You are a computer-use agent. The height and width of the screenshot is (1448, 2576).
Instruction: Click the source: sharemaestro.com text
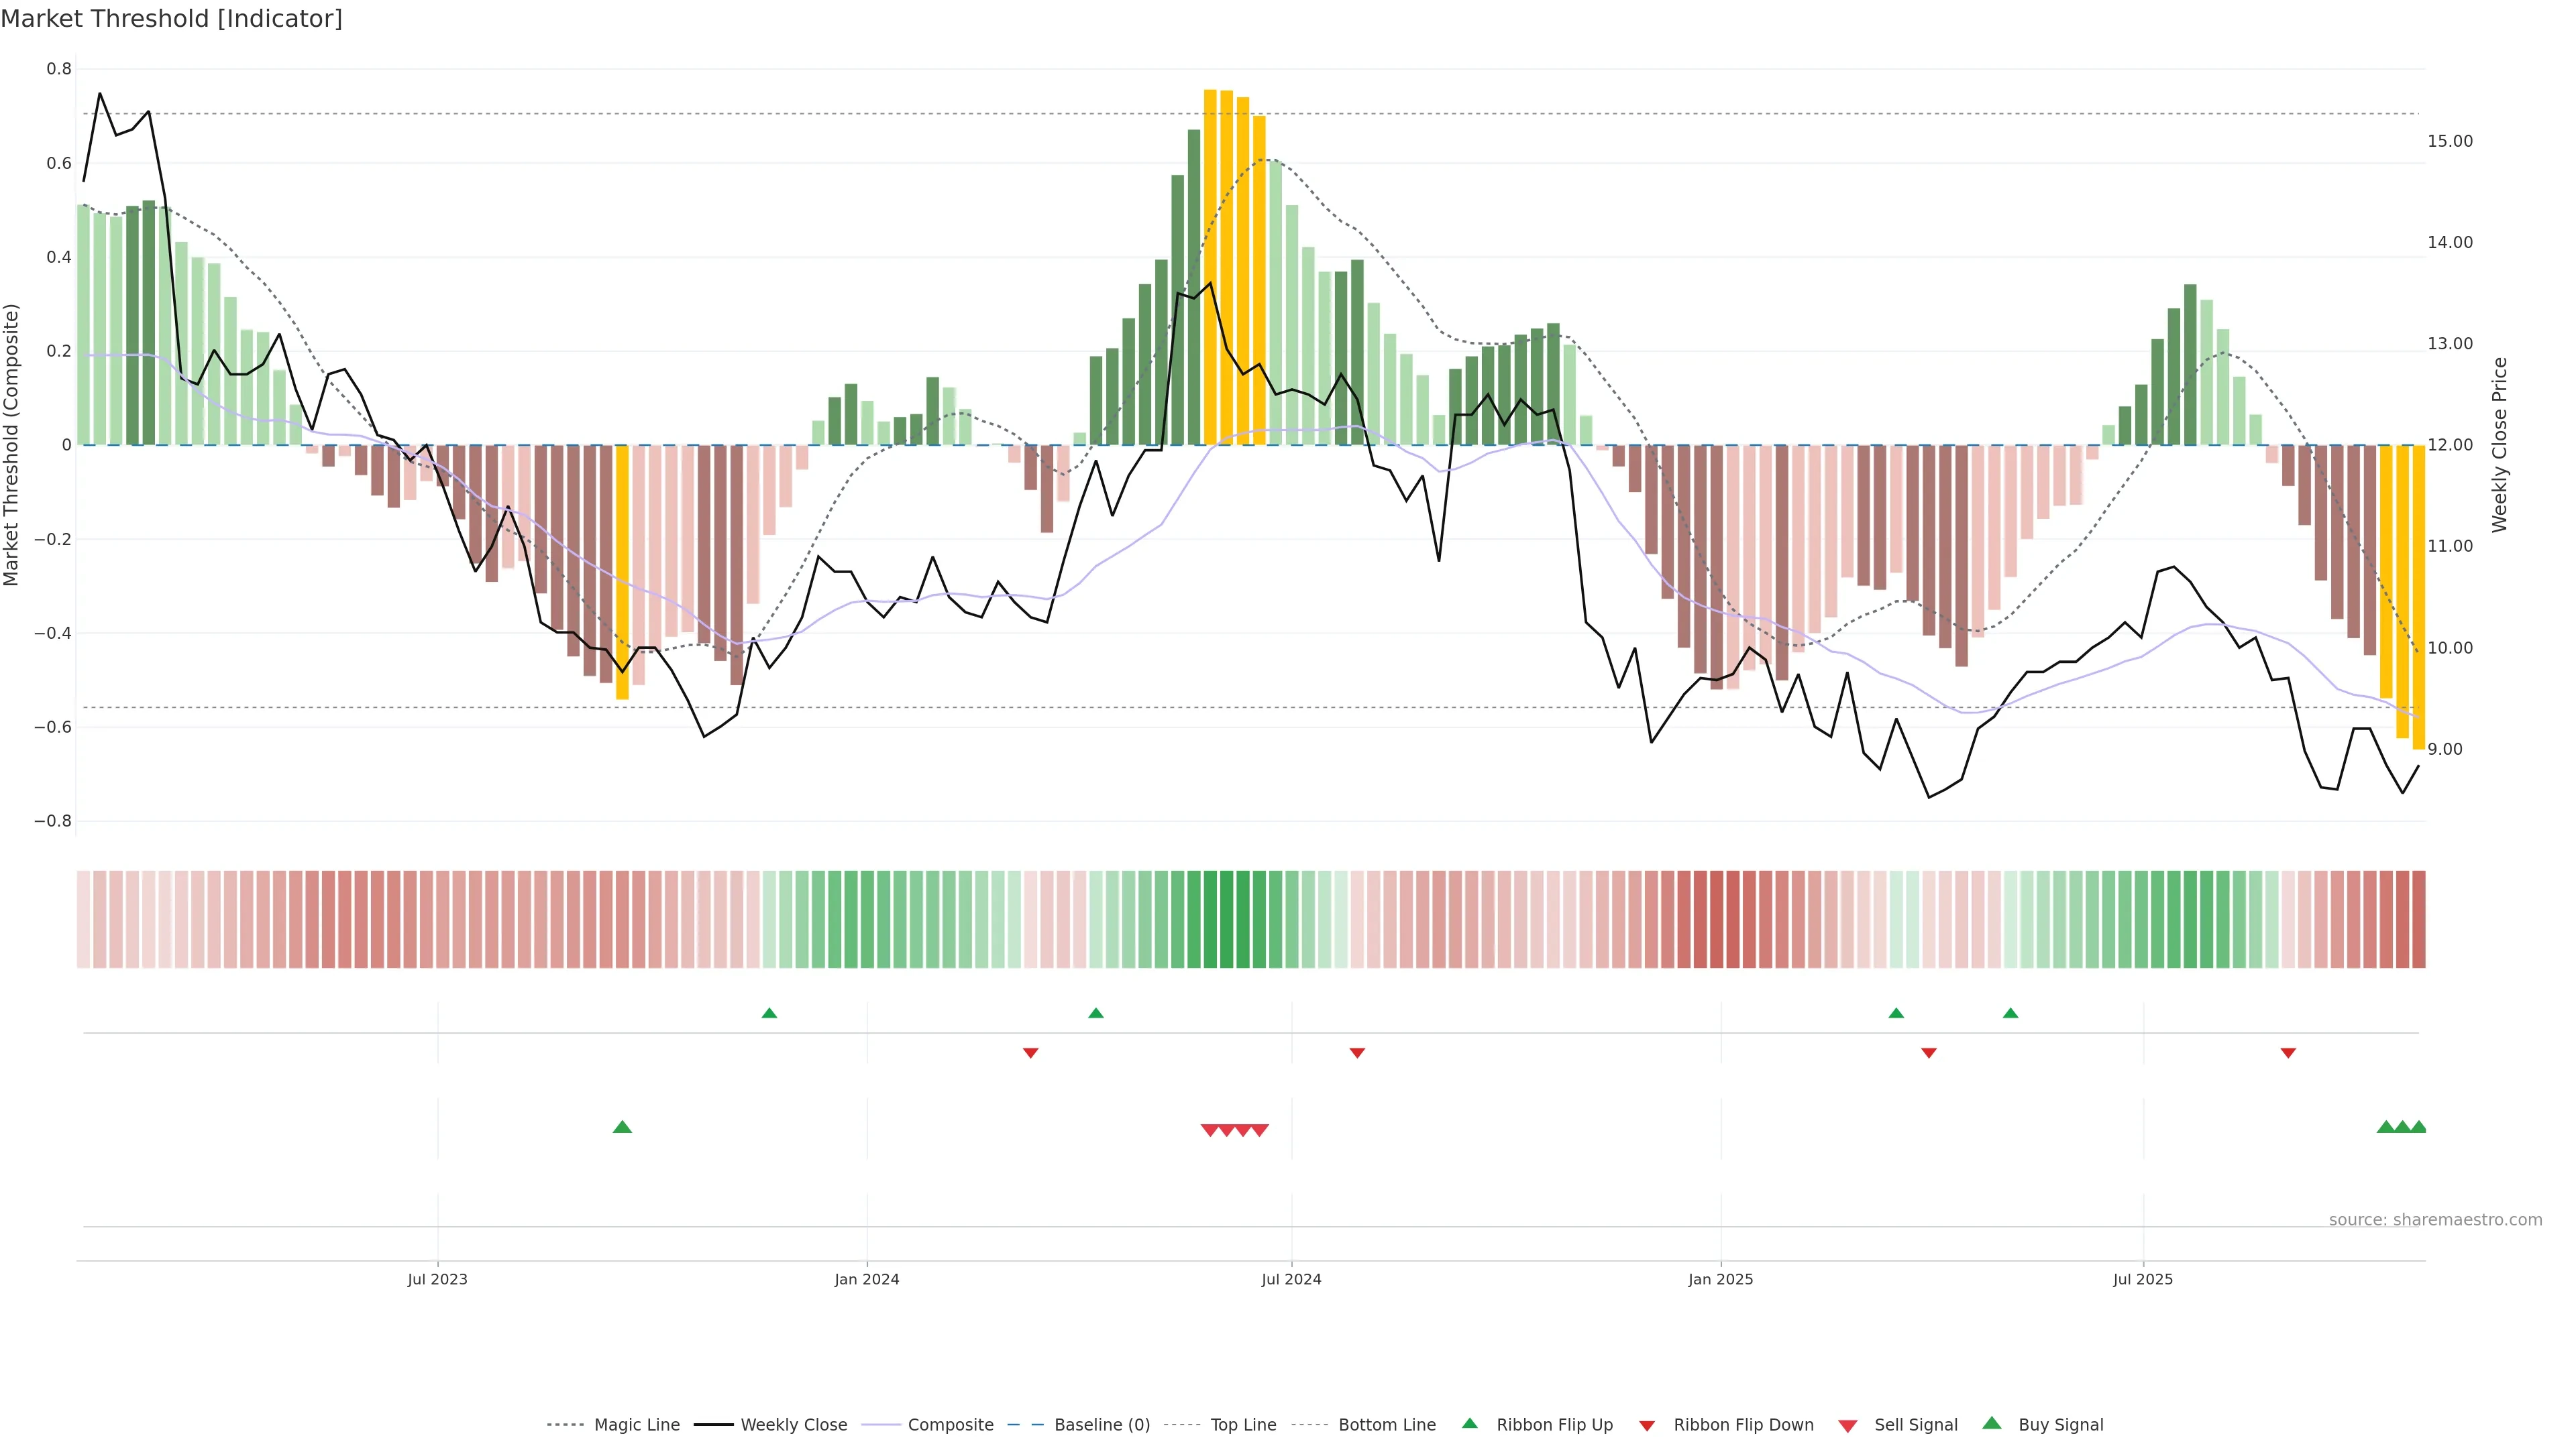[2435, 1220]
